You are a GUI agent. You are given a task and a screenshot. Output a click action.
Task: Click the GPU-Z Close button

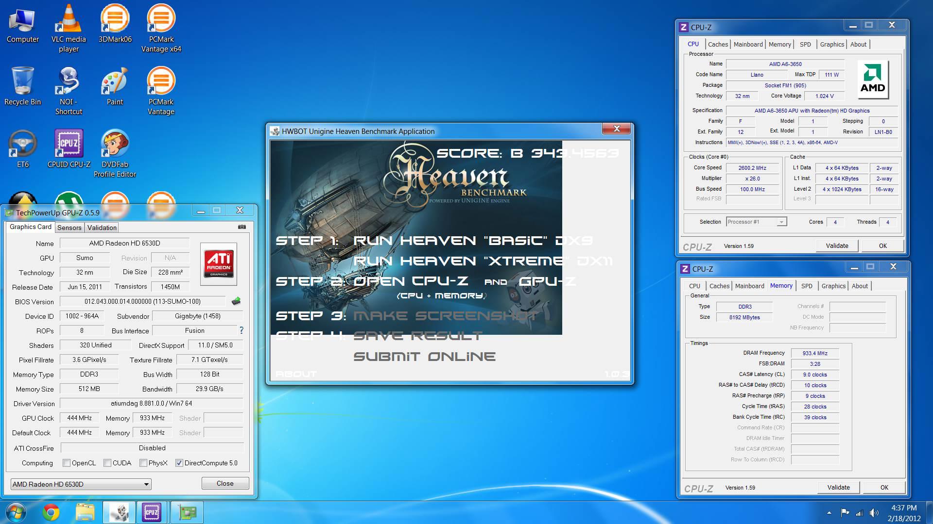[x=225, y=483]
